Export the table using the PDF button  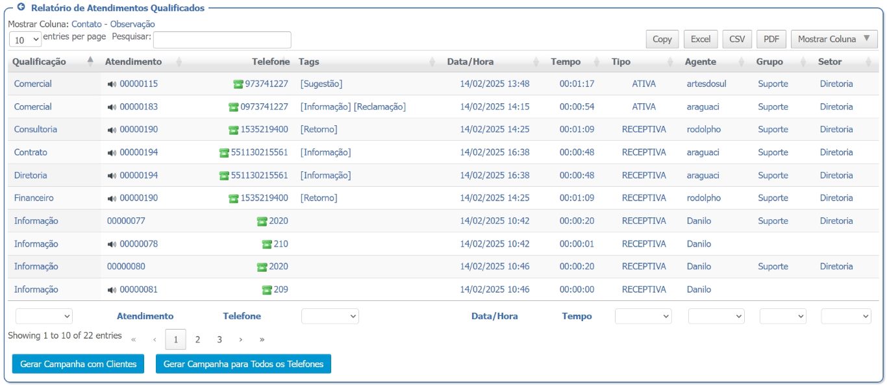[771, 39]
